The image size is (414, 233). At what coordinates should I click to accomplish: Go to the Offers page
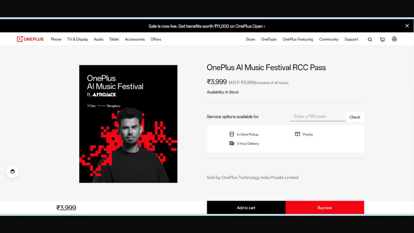156,39
